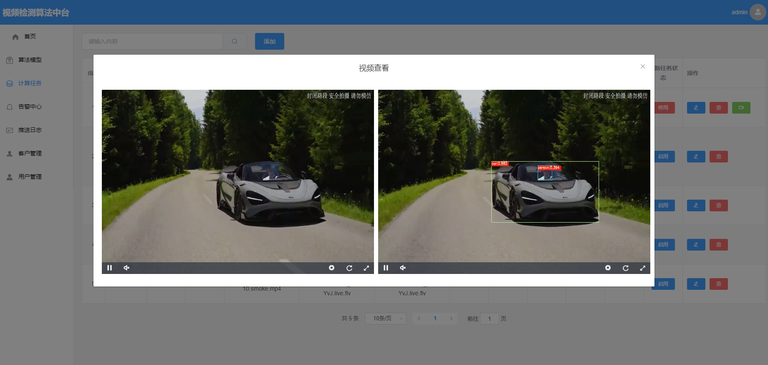Image resolution: width=768 pixels, height=365 pixels.
Task: Click 启用 button in third row
Action: click(x=664, y=205)
